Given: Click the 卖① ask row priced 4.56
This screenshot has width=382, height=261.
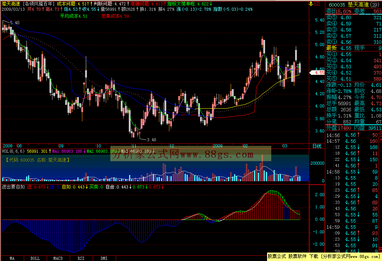Looking at the screenshot, I should (x=354, y=42).
